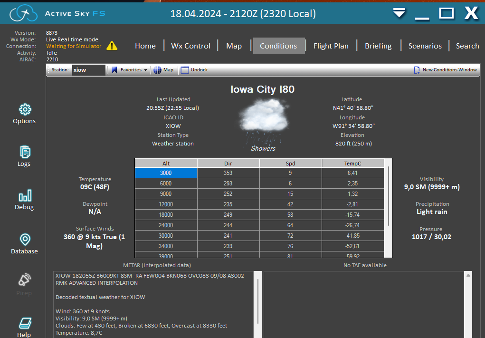Open the title bar chevron menu
The height and width of the screenshot is (338, 485).
(399, 13)
